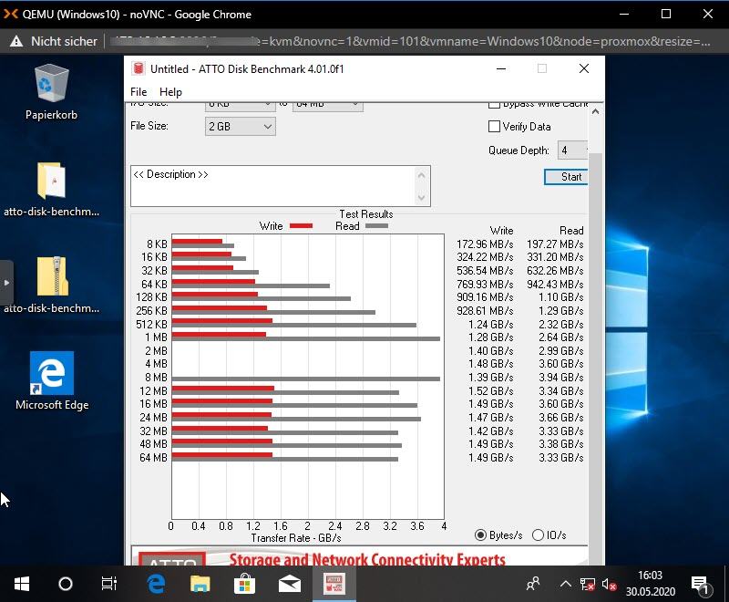The image size is (729, 602).
Task: Click the 942.43 MB/s read value
Action: coord(555,284)
